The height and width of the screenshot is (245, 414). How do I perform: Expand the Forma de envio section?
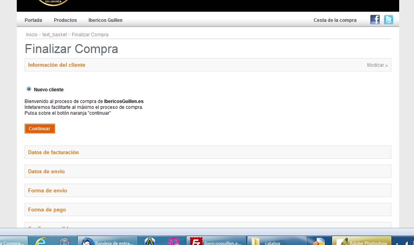click(208, 190)
